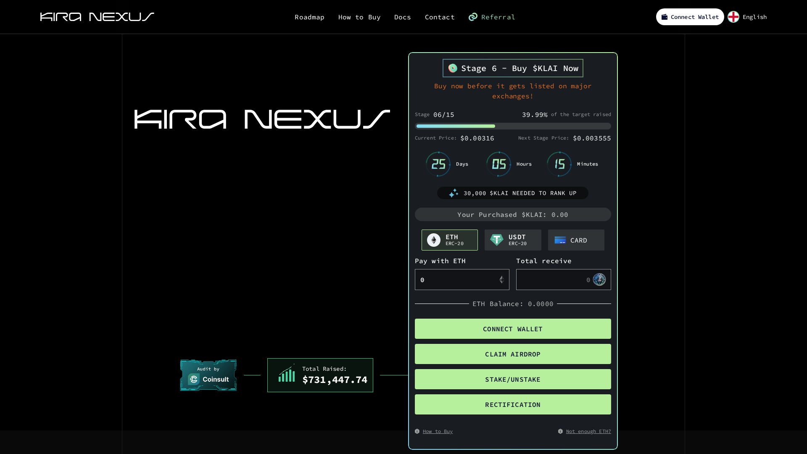Click the Pay with ETH input field
This screenshot has height=454, width=807.
pos(462,280)
